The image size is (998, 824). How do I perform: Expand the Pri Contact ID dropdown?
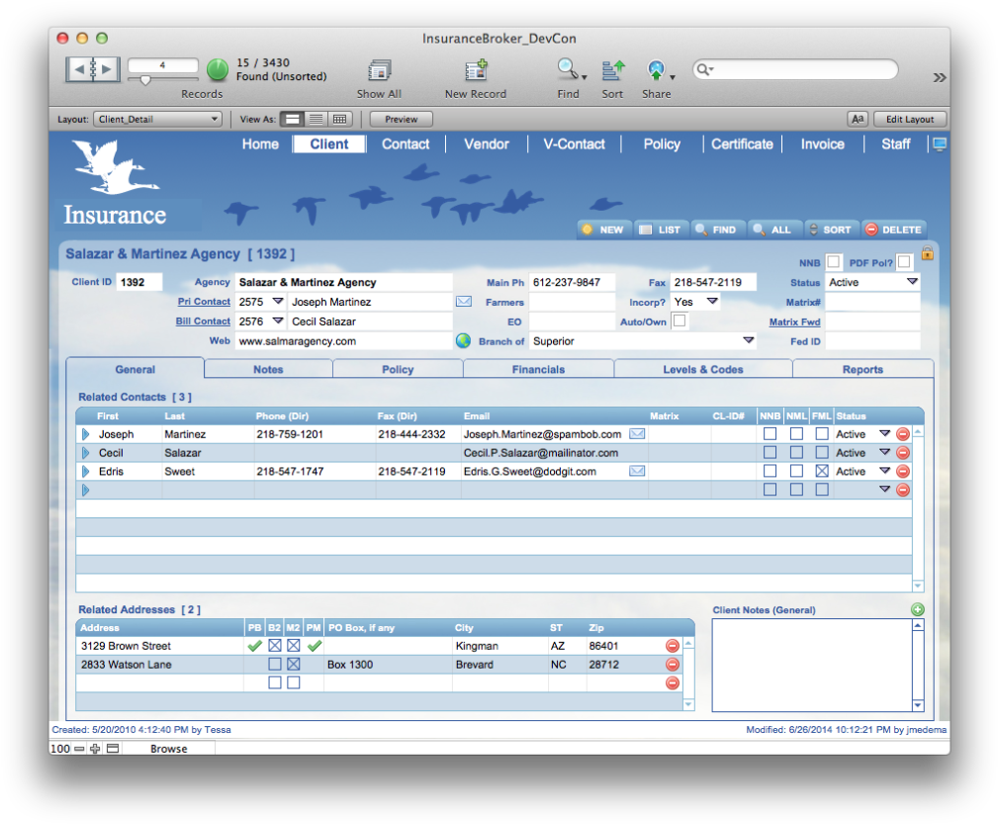(278, 301)
